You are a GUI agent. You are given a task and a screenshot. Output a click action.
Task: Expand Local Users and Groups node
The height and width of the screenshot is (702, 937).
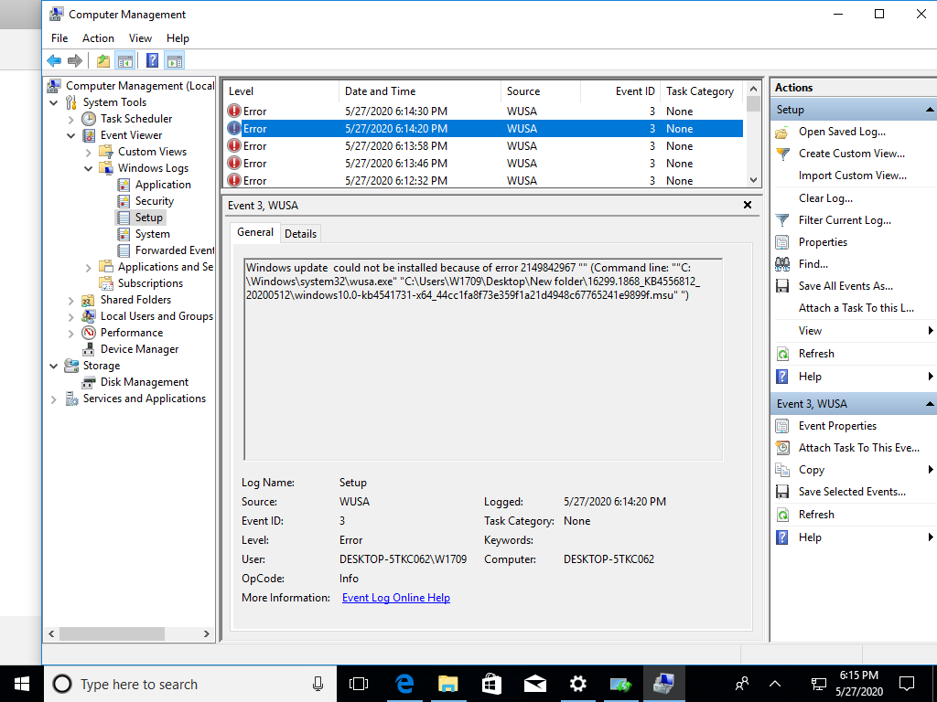pyautogui.click(x=71, y=316)
